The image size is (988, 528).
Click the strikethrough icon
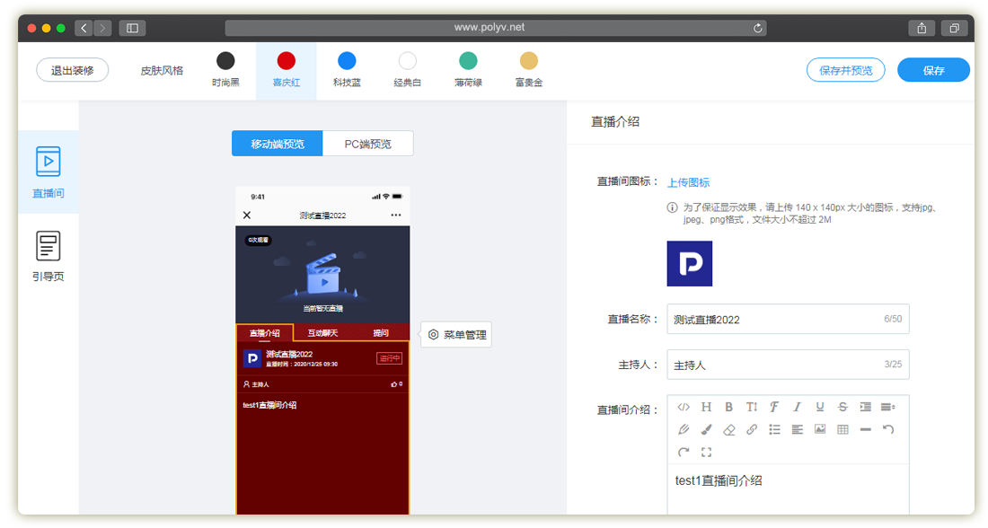pyautogui.click(x=842, y=407)
